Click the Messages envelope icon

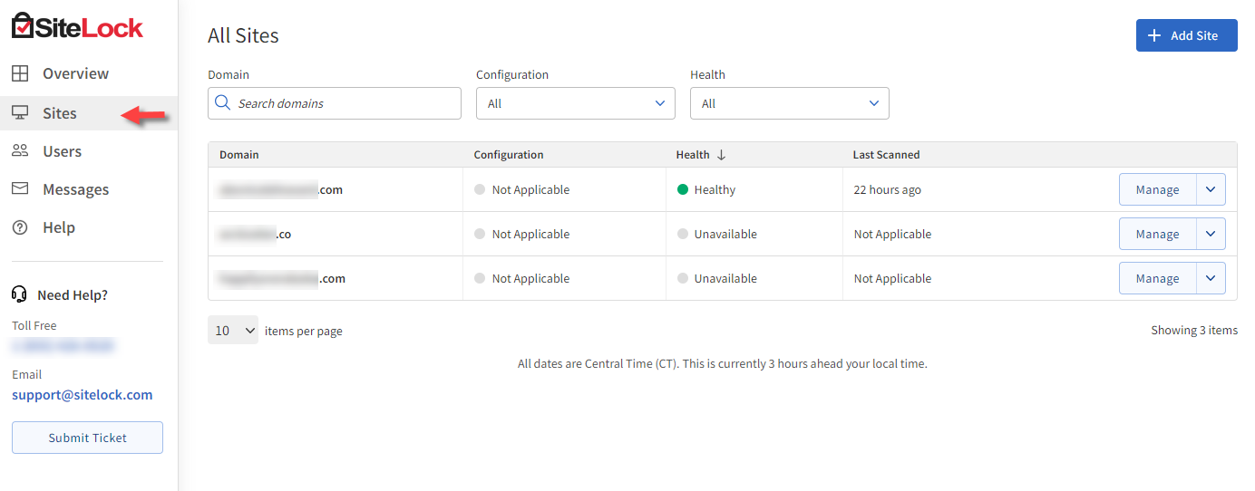tap(20, 189)
